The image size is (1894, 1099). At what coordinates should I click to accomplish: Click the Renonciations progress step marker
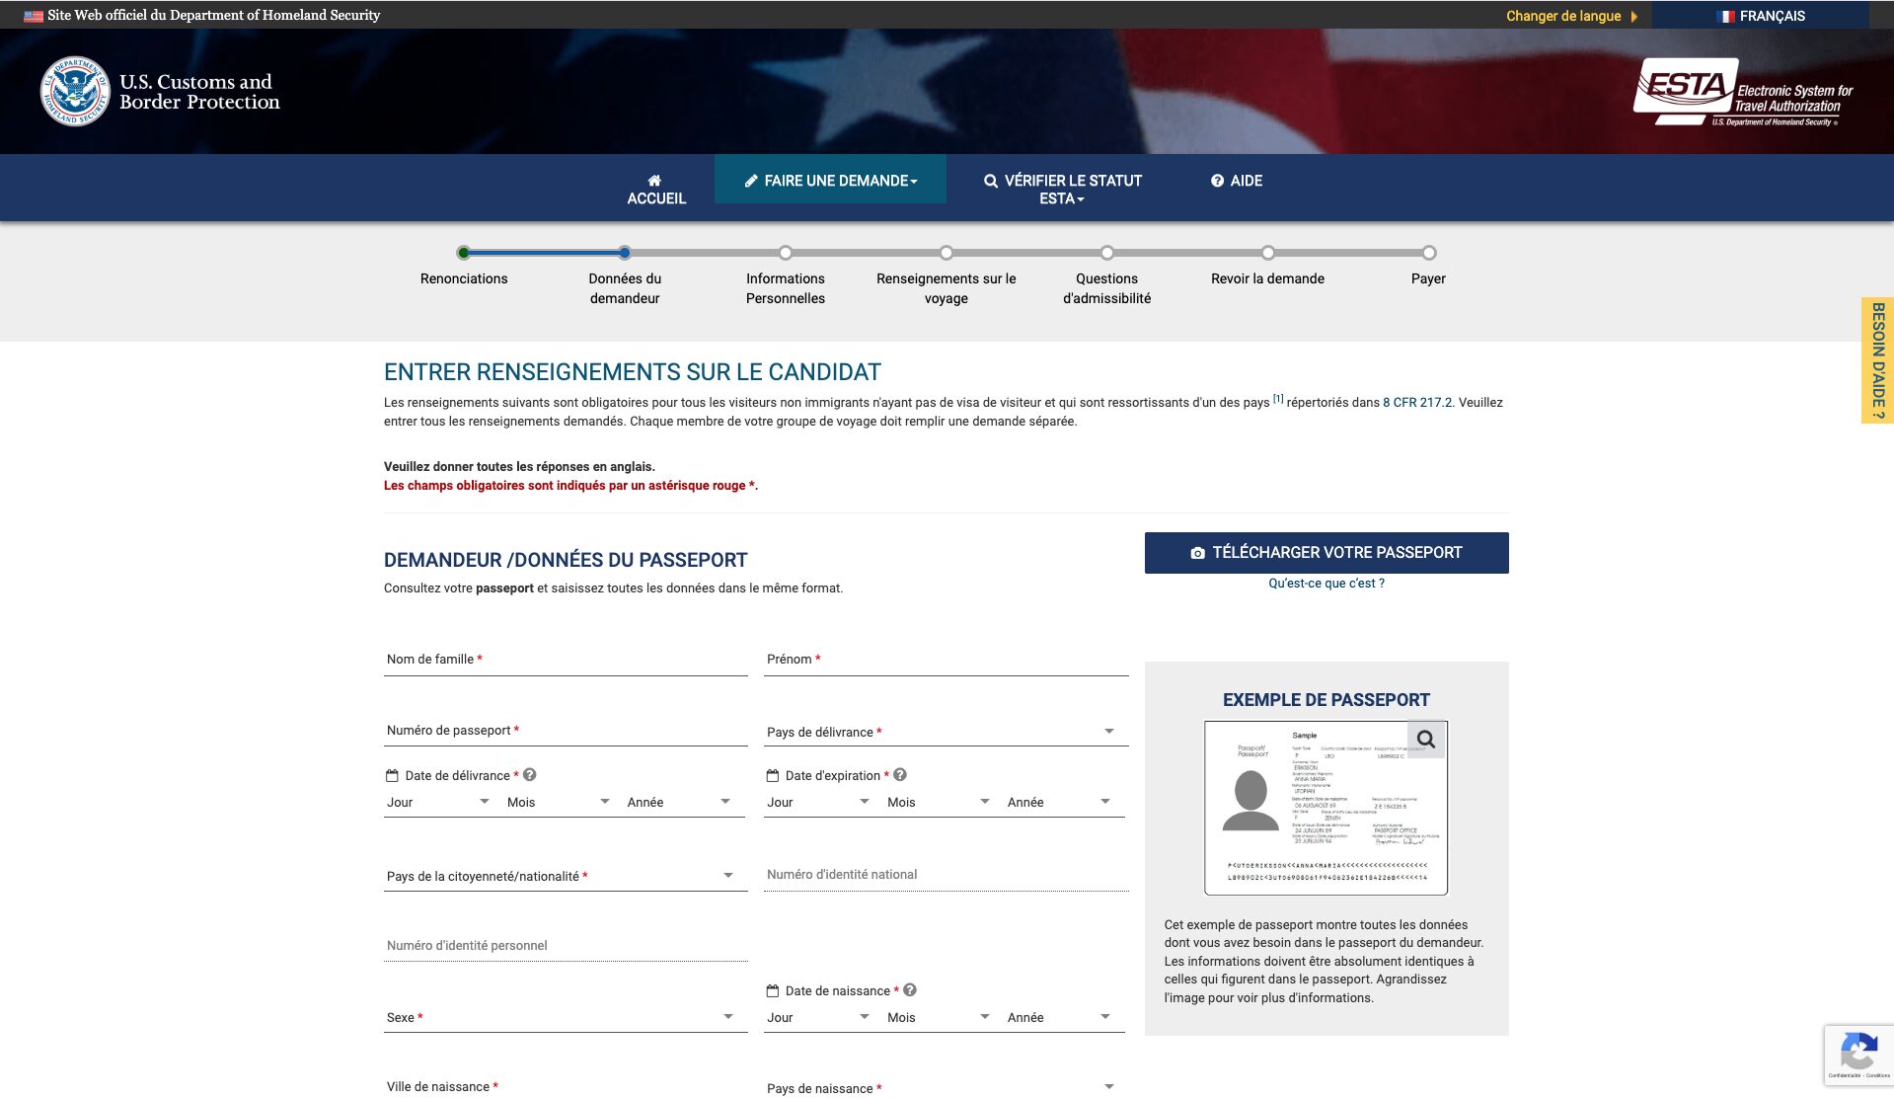click(464, 253)
